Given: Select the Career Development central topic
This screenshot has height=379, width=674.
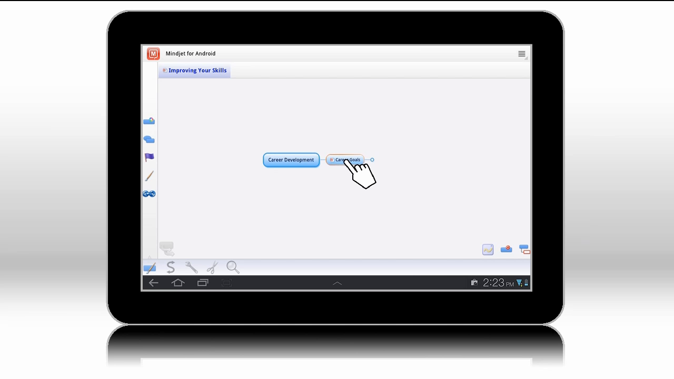Looking at the screenshot, I should 291,160.
